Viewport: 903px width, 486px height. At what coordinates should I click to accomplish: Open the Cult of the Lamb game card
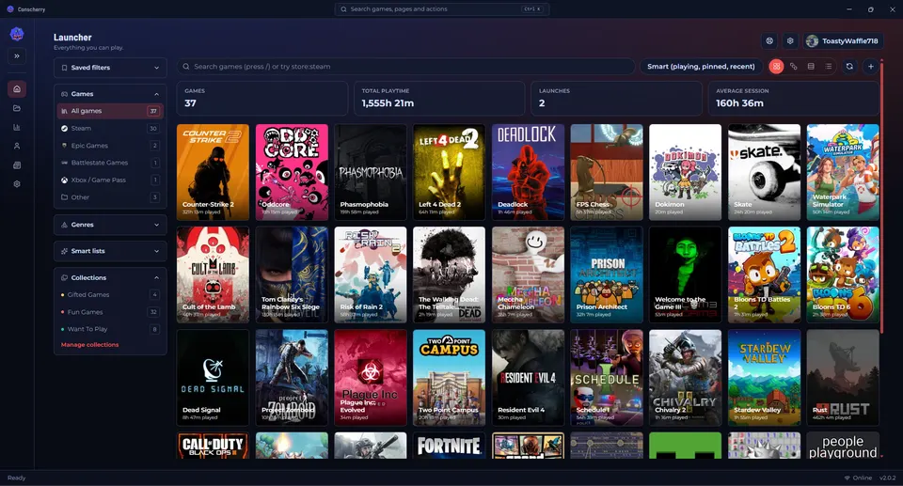coord(214,274)
